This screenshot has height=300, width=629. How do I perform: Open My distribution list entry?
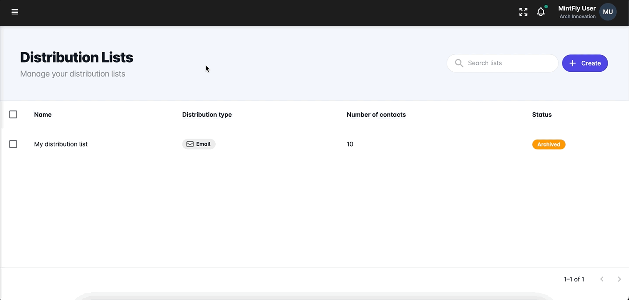[x=61, y=144]
